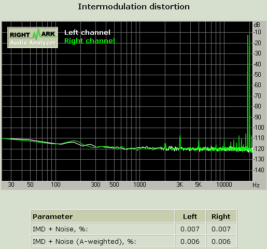Click the Left column header
267x249 pixels.
pyautogui.click(x=190, y=216)
